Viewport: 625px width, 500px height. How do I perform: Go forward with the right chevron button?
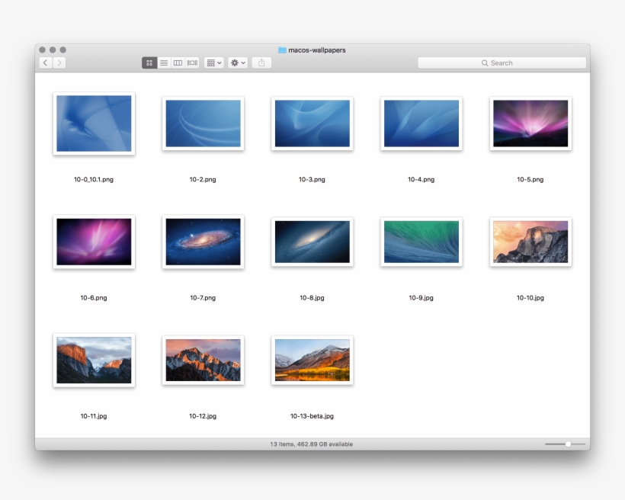59,62
